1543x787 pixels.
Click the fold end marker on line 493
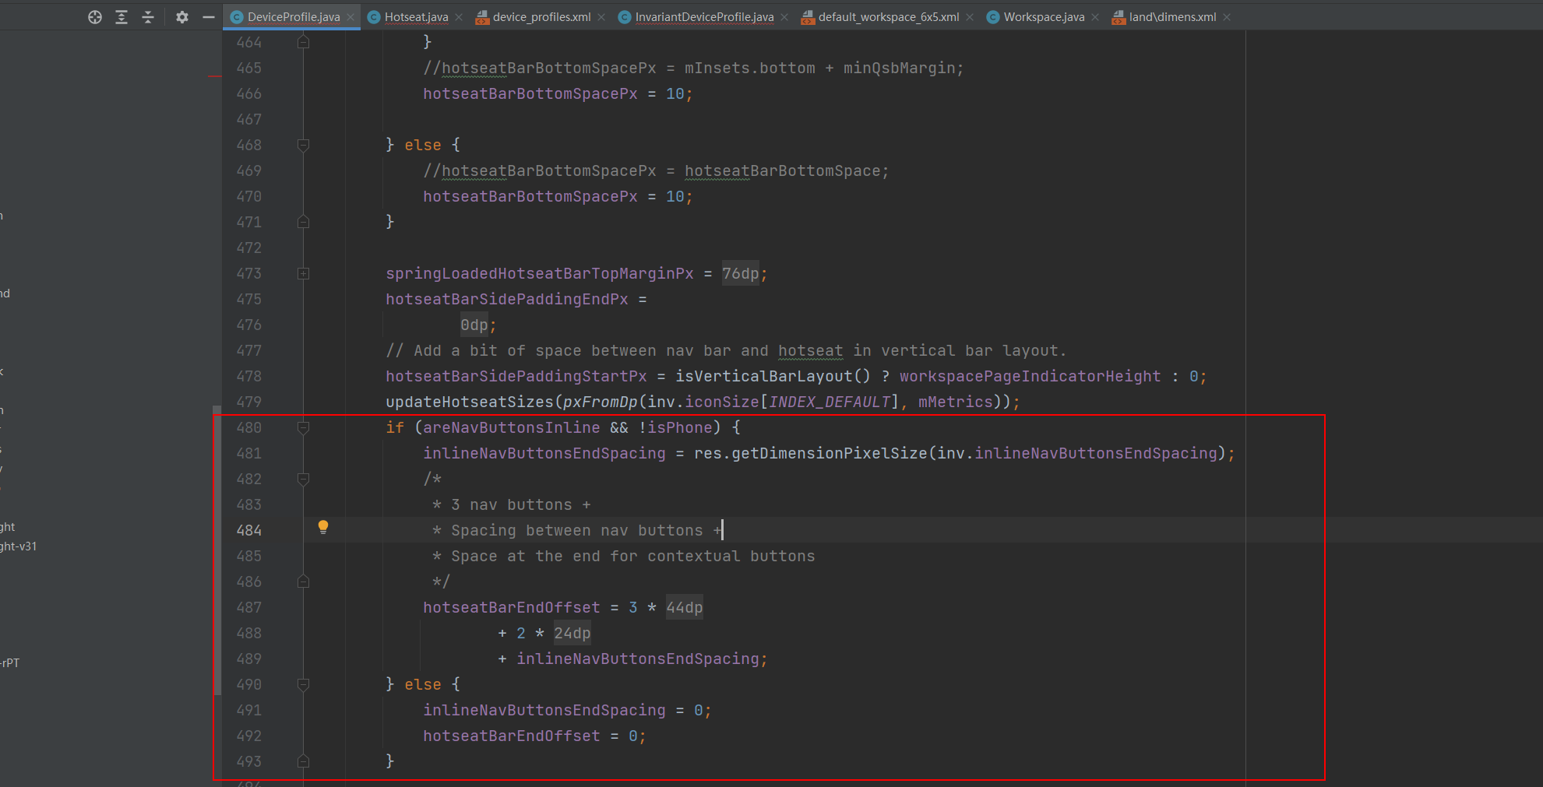304,761
